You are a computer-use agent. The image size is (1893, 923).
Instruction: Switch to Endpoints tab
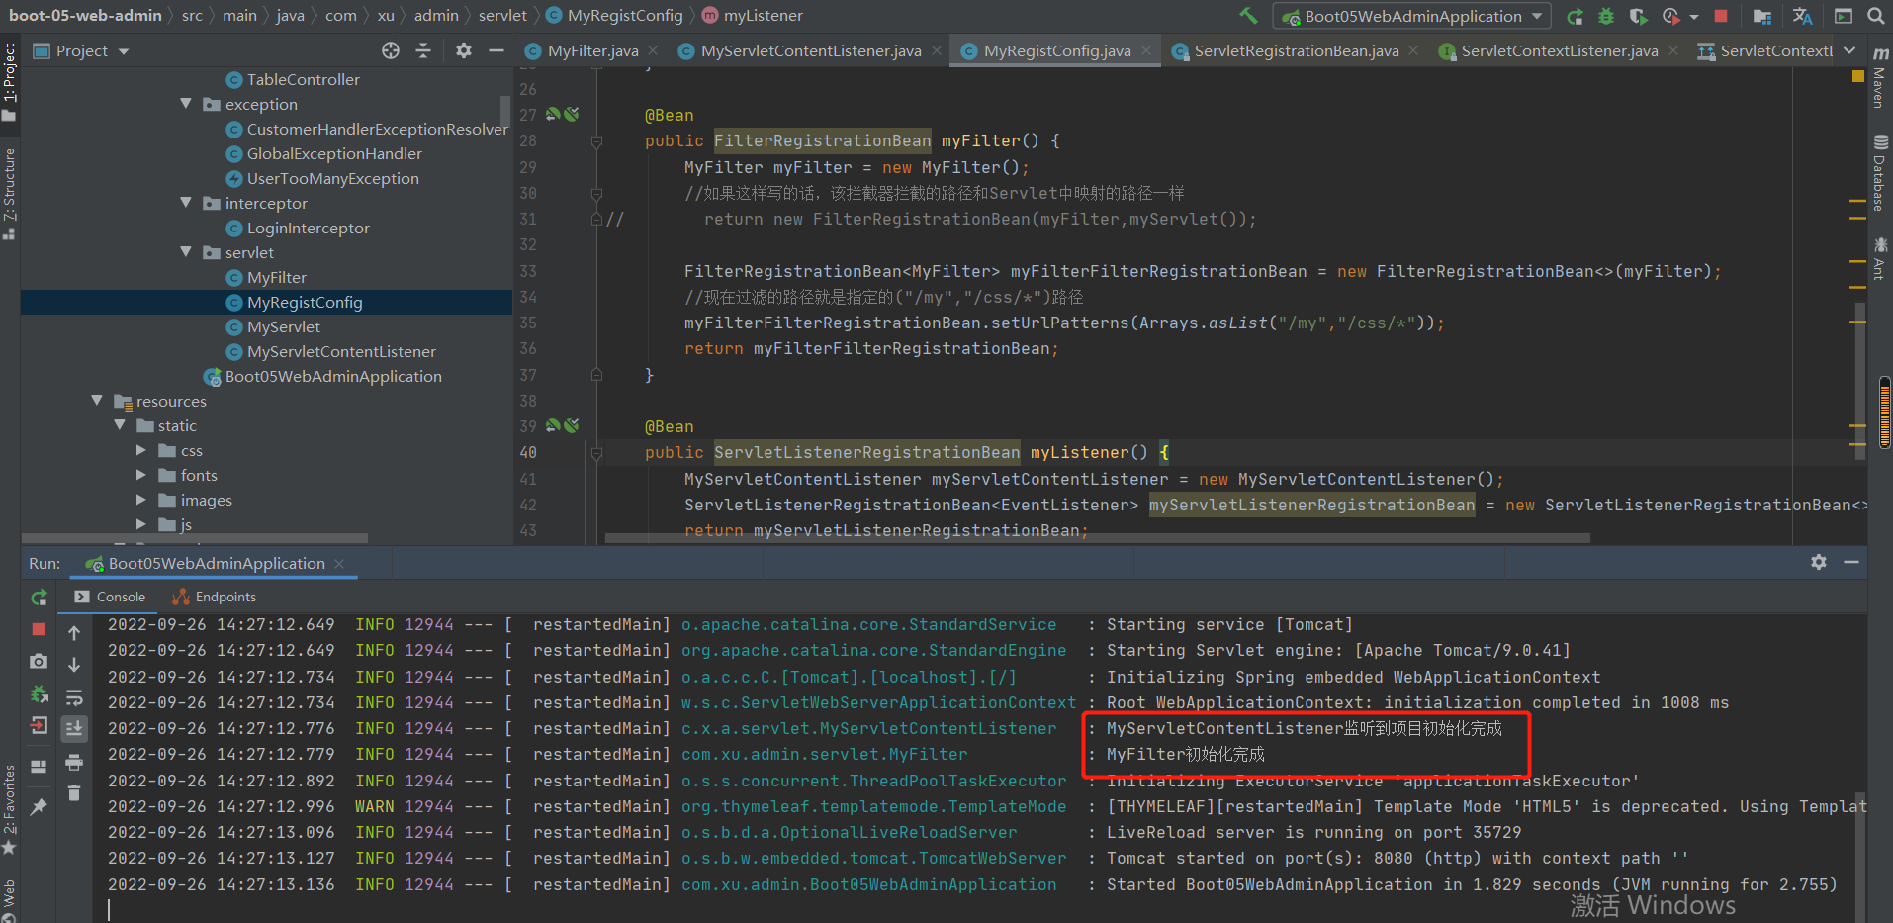click(215, 597)
